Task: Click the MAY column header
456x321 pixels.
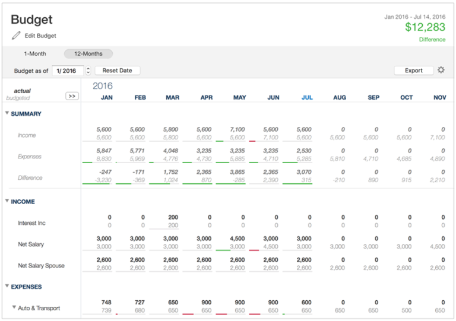Action: (x=240, y=98)
